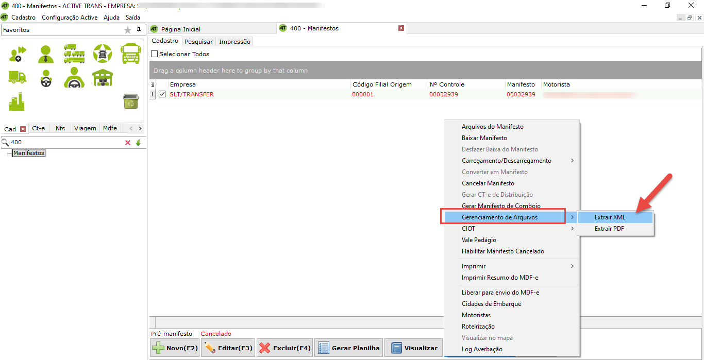Viewport: 704px width, 360px height.
Task: Expand the CIOT submenu
Action: [468, 229]
